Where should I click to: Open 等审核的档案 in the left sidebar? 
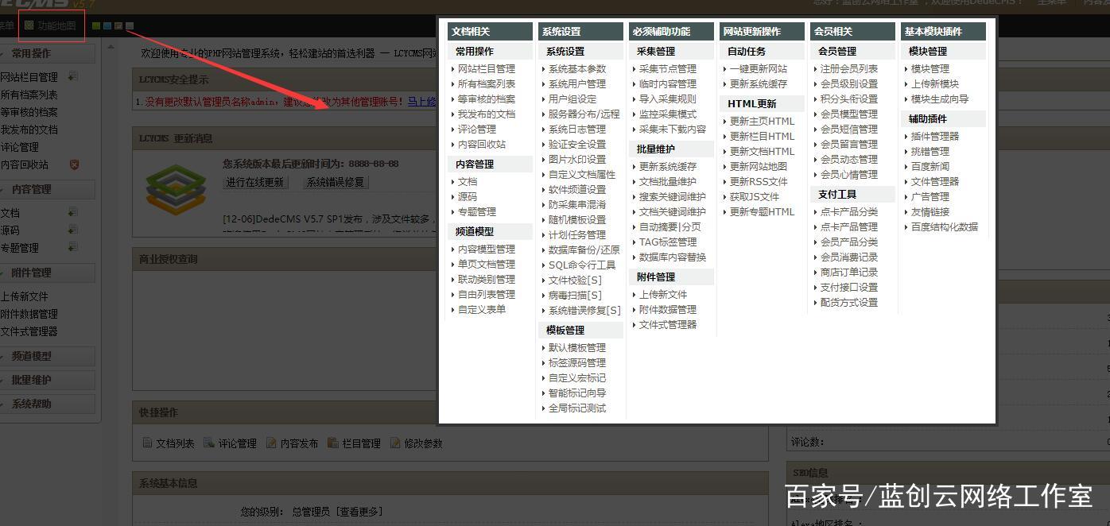pyautogui.click(x=29, y=112)
